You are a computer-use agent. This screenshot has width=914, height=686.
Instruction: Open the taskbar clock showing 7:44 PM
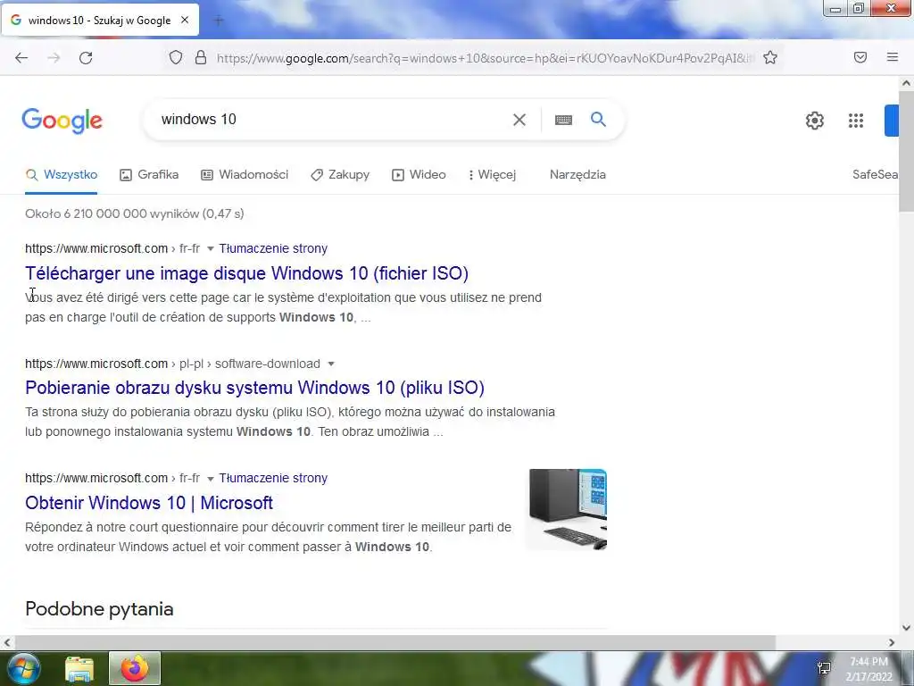point(869,669)
